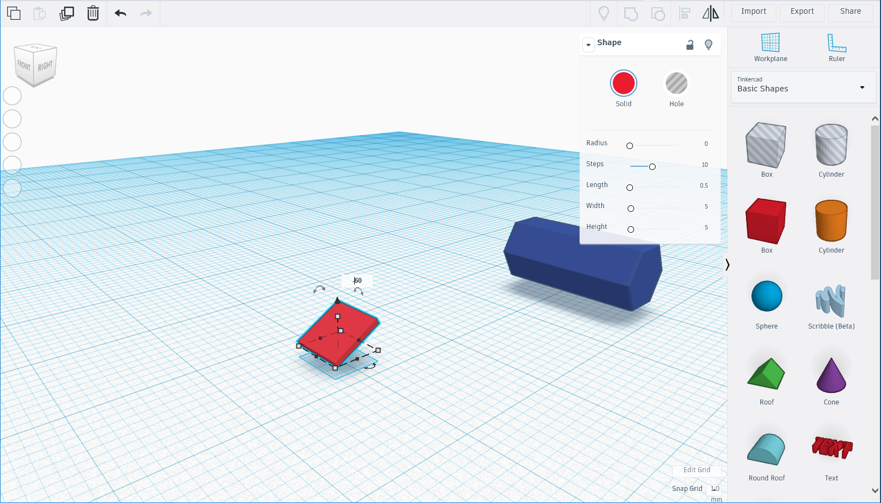The image size is (881, 503).
Task: Click the shapes list scroll-down arrow
Action: click(x=875, y=490)
